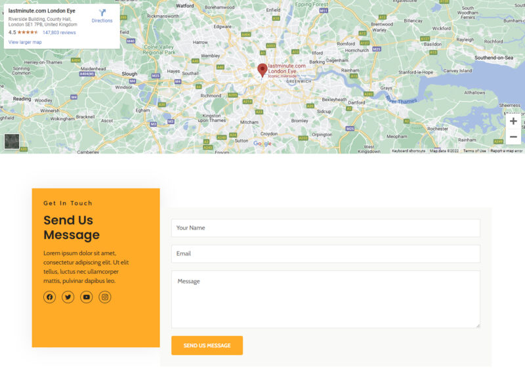Click the red London Eye map pin
This screenshot has width=525, height=382.
click(x=262, y=70)
